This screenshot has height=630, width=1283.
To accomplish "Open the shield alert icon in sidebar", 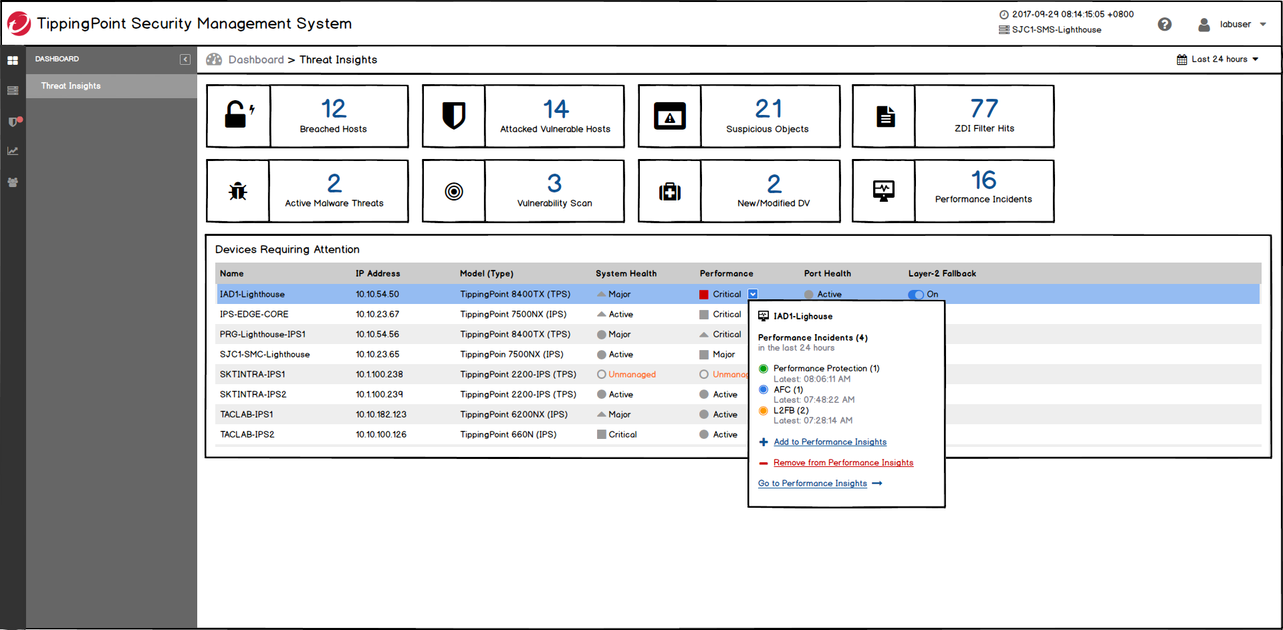I will [x=15, y=121].
